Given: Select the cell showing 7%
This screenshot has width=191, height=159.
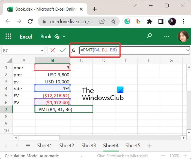Looking at the screenshot, I should [x=53, y=89].
